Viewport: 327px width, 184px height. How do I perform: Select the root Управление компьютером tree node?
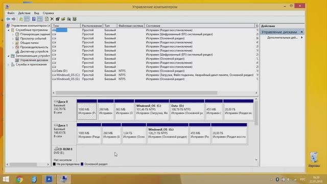31,26
